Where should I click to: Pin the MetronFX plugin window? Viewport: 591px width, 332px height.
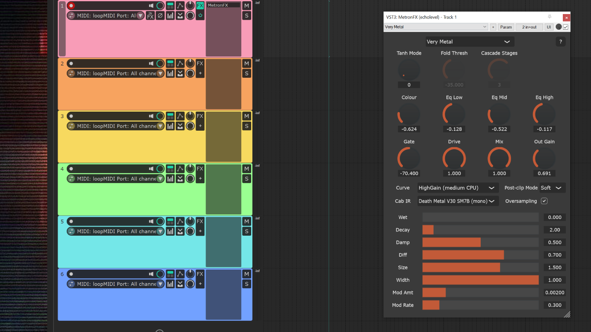coord(550,17)
